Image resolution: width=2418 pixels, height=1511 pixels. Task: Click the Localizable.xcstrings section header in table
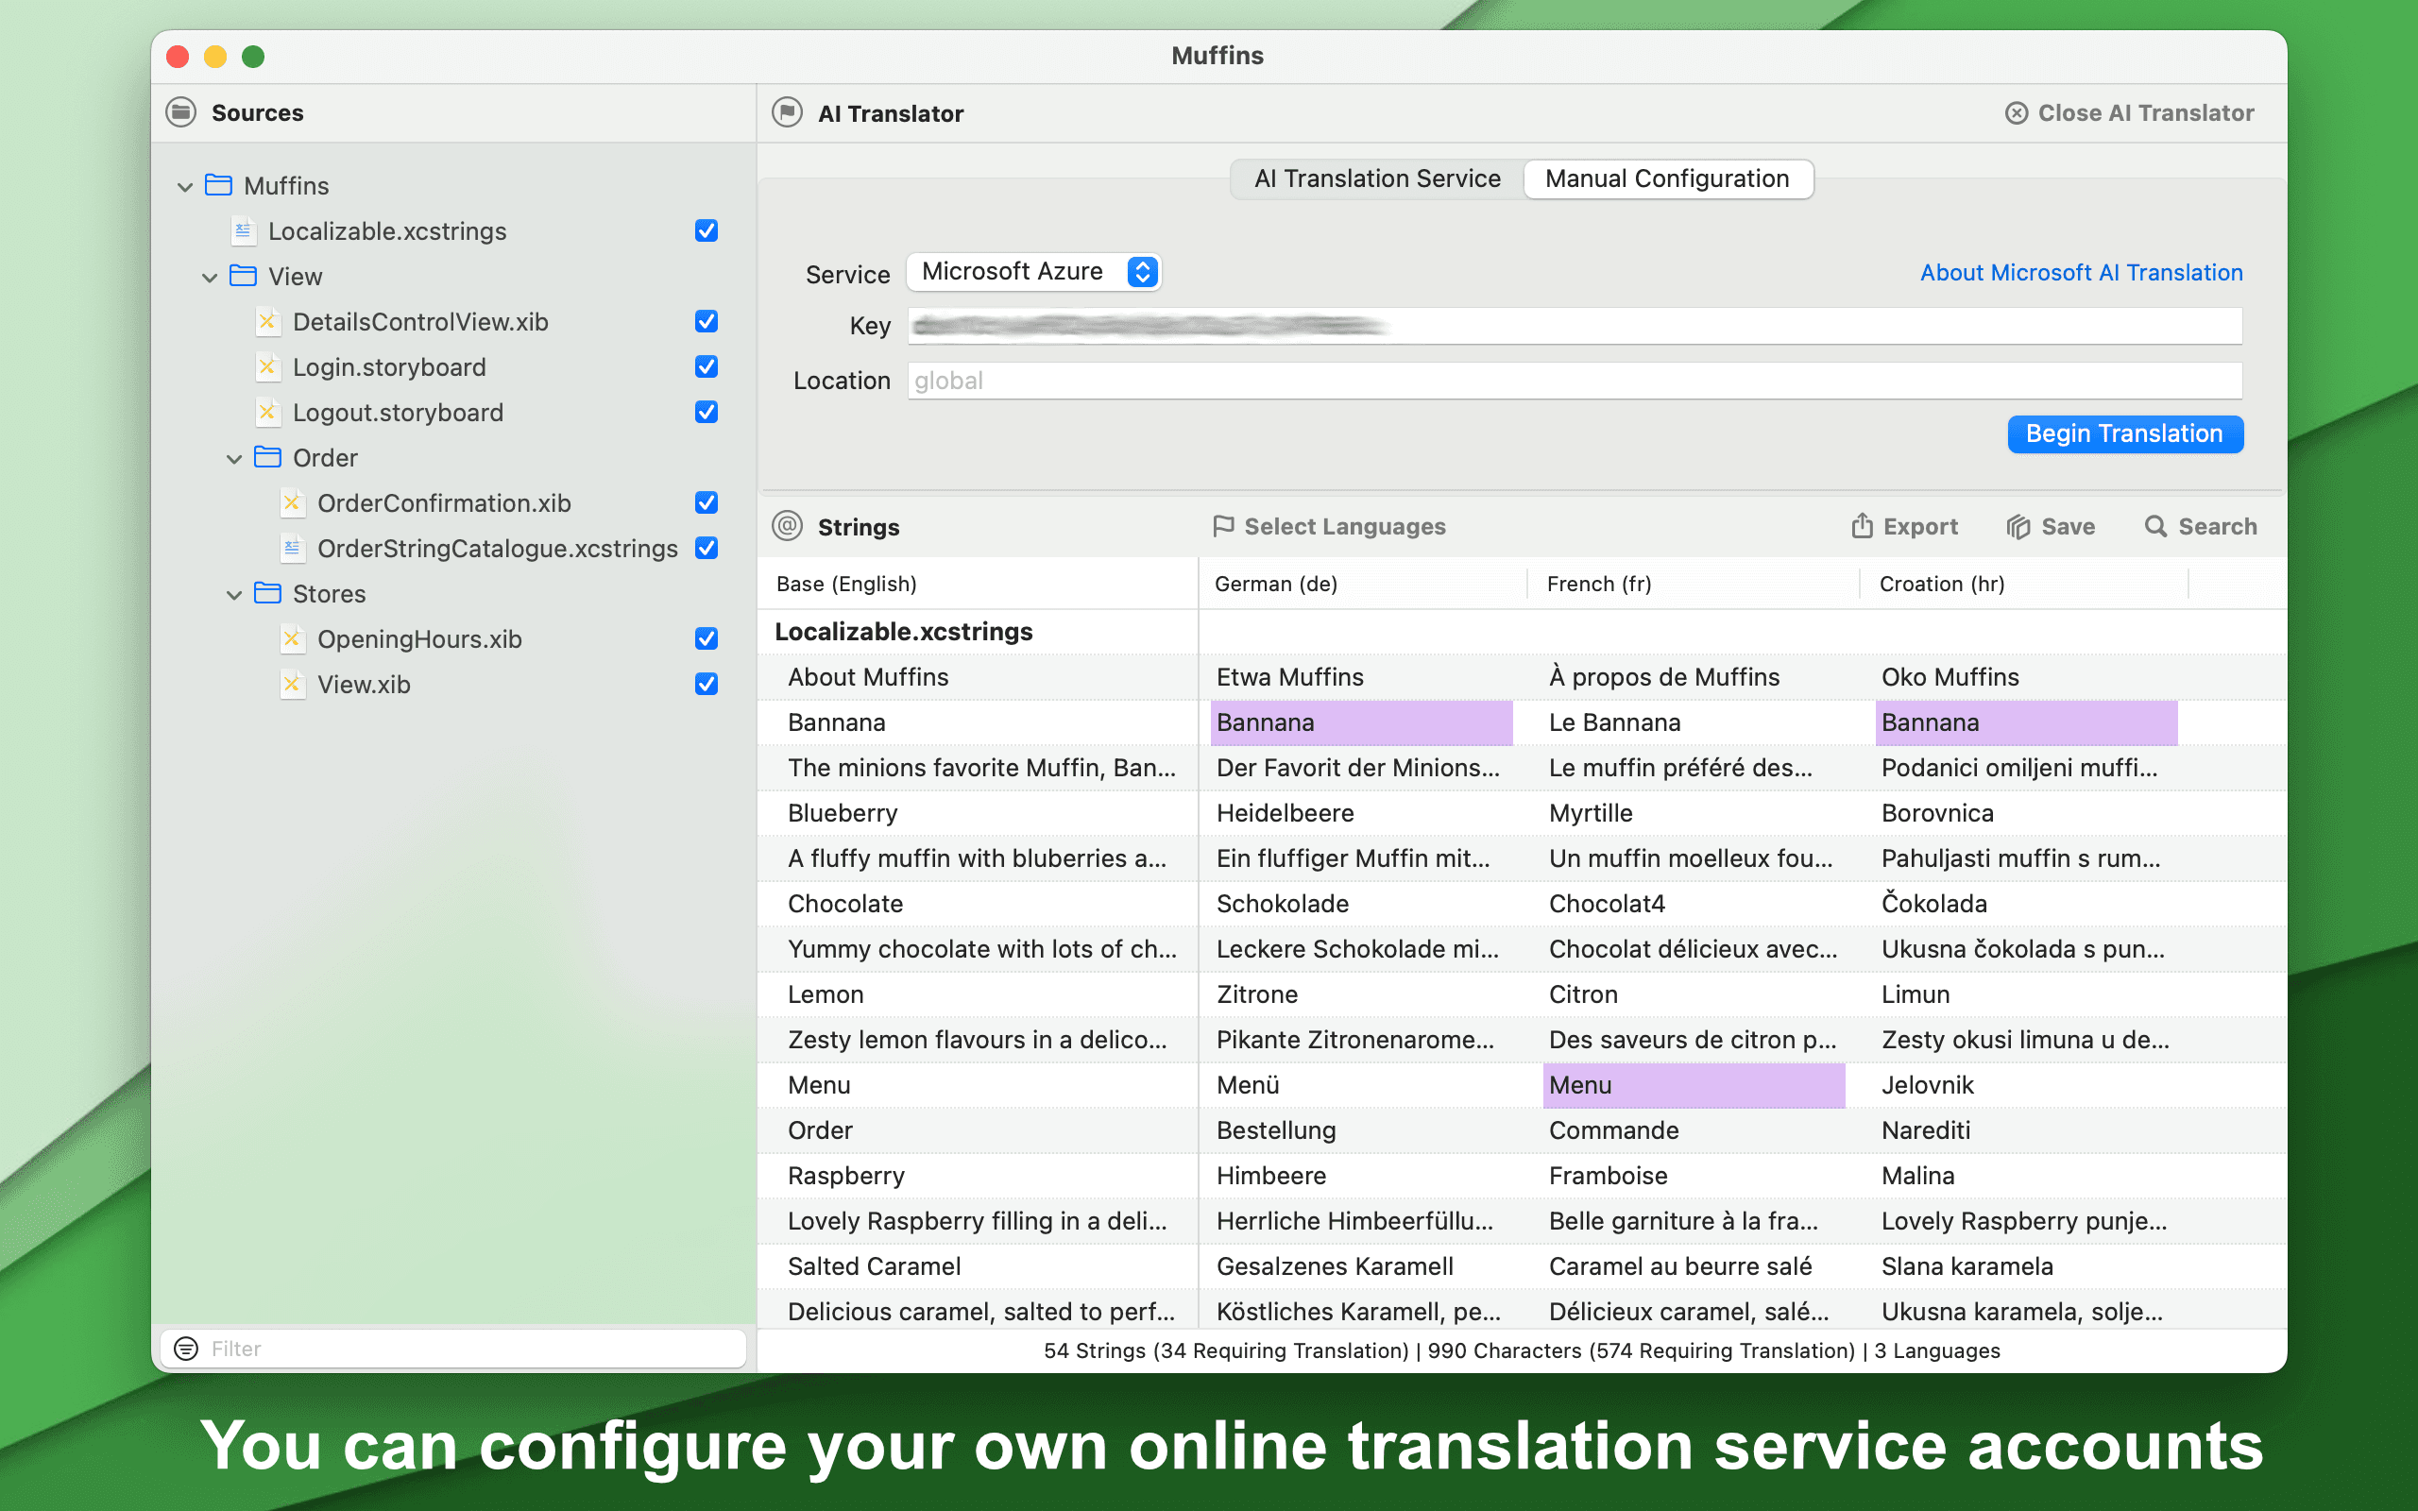[x=903, y=632]
